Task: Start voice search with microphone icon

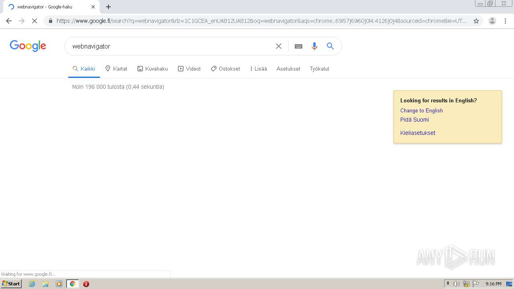Action: point(314,46)
